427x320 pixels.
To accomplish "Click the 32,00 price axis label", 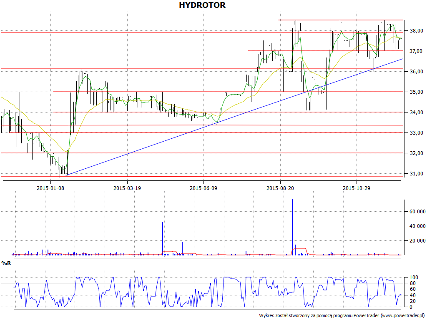I will pos(417,153).
